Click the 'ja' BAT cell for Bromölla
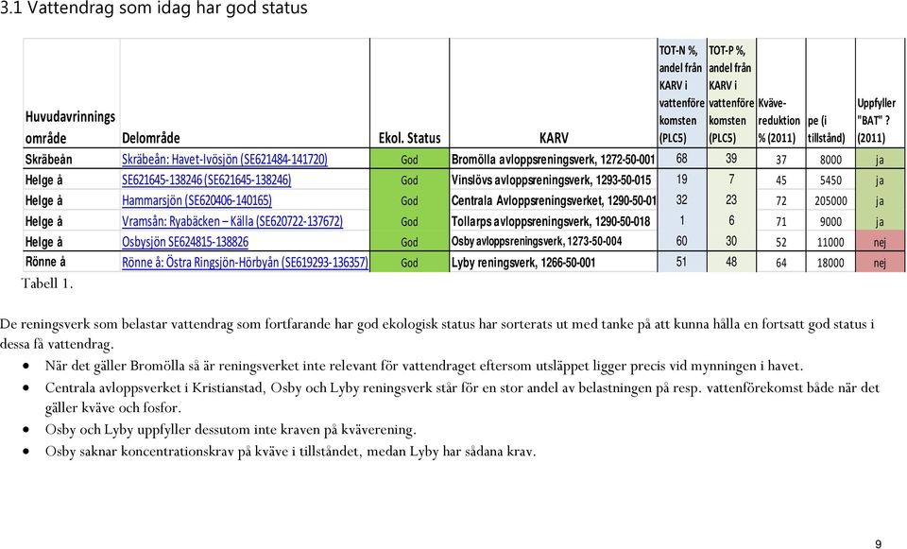 880,159
